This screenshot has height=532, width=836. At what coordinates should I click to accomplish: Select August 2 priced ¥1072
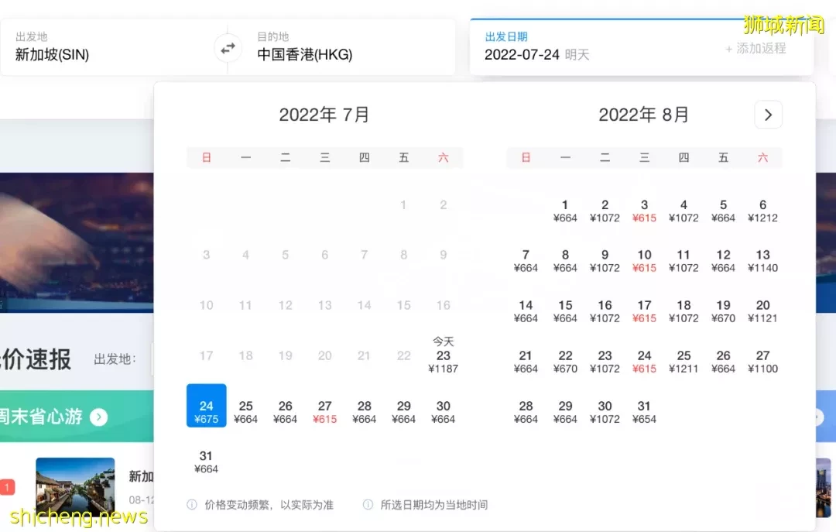605,211
